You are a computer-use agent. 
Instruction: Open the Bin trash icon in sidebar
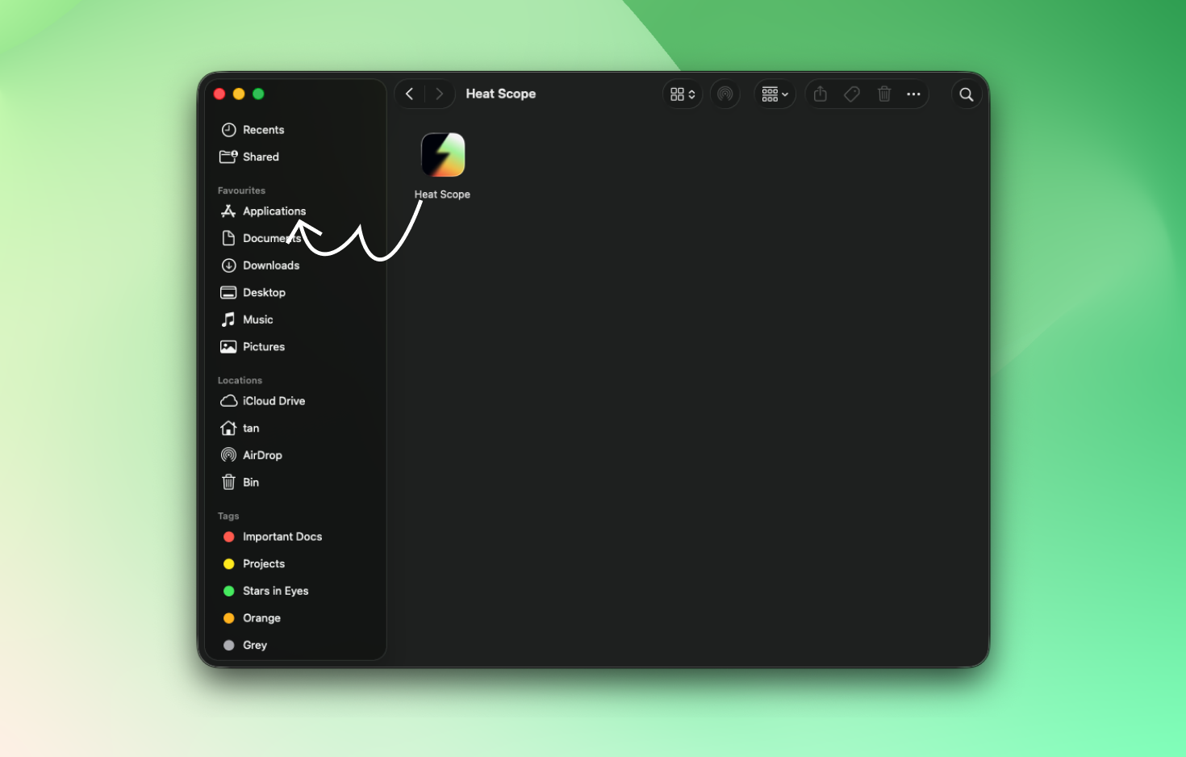(229, 483)
